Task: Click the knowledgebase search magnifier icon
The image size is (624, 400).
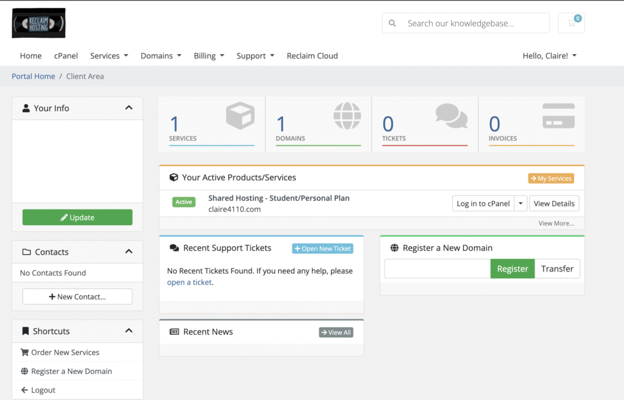Action: (392, 24)
